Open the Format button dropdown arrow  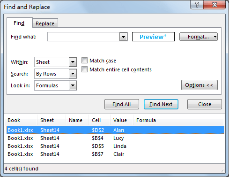[215, 37]
